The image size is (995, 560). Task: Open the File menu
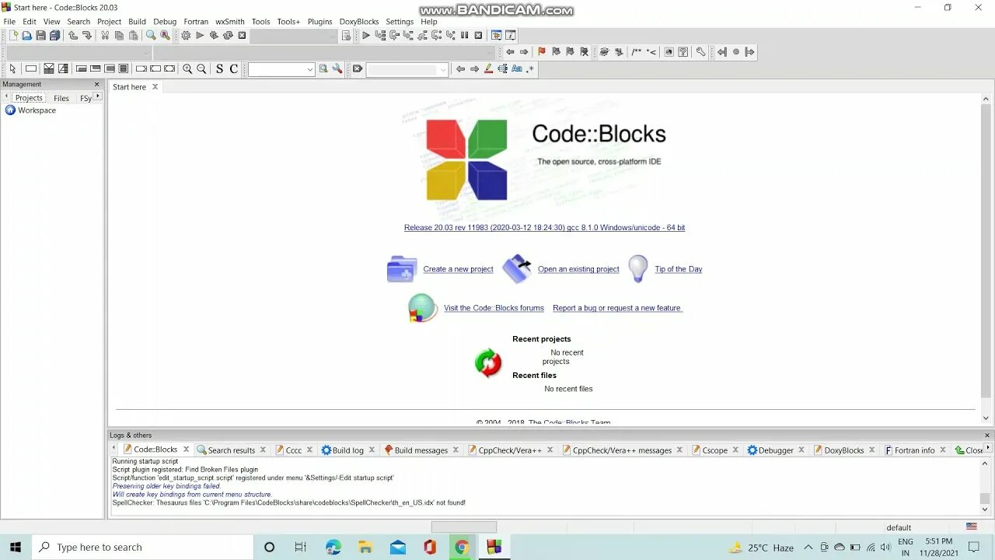click(x=9, y=22)
